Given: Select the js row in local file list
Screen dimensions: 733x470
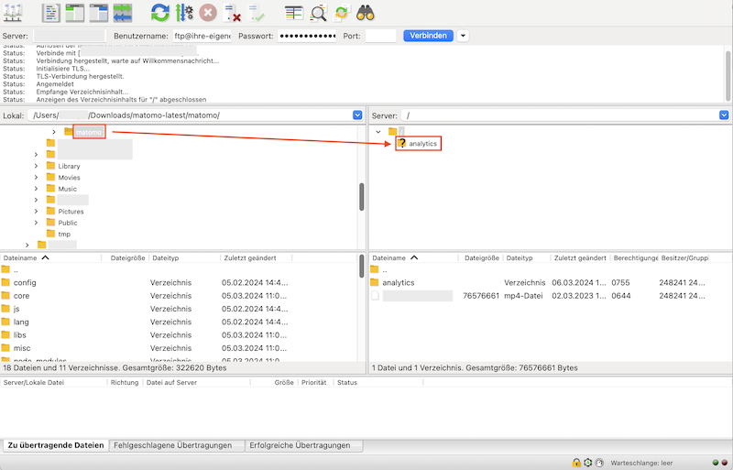Looking at the screenshot, I should tap(179, 309).
